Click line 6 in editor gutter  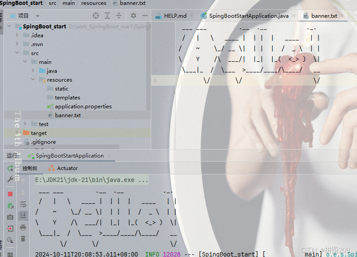[155, 80]
